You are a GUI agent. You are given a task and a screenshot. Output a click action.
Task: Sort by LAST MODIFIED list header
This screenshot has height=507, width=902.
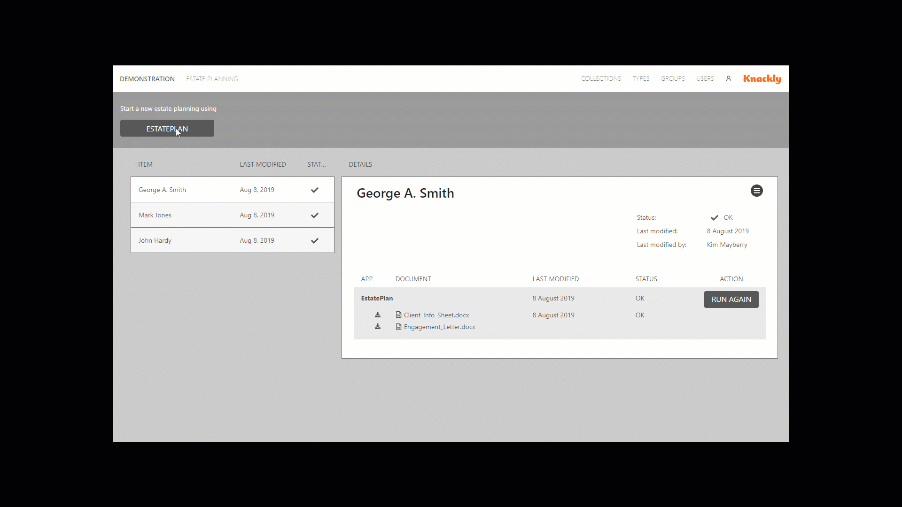(263, 164)
